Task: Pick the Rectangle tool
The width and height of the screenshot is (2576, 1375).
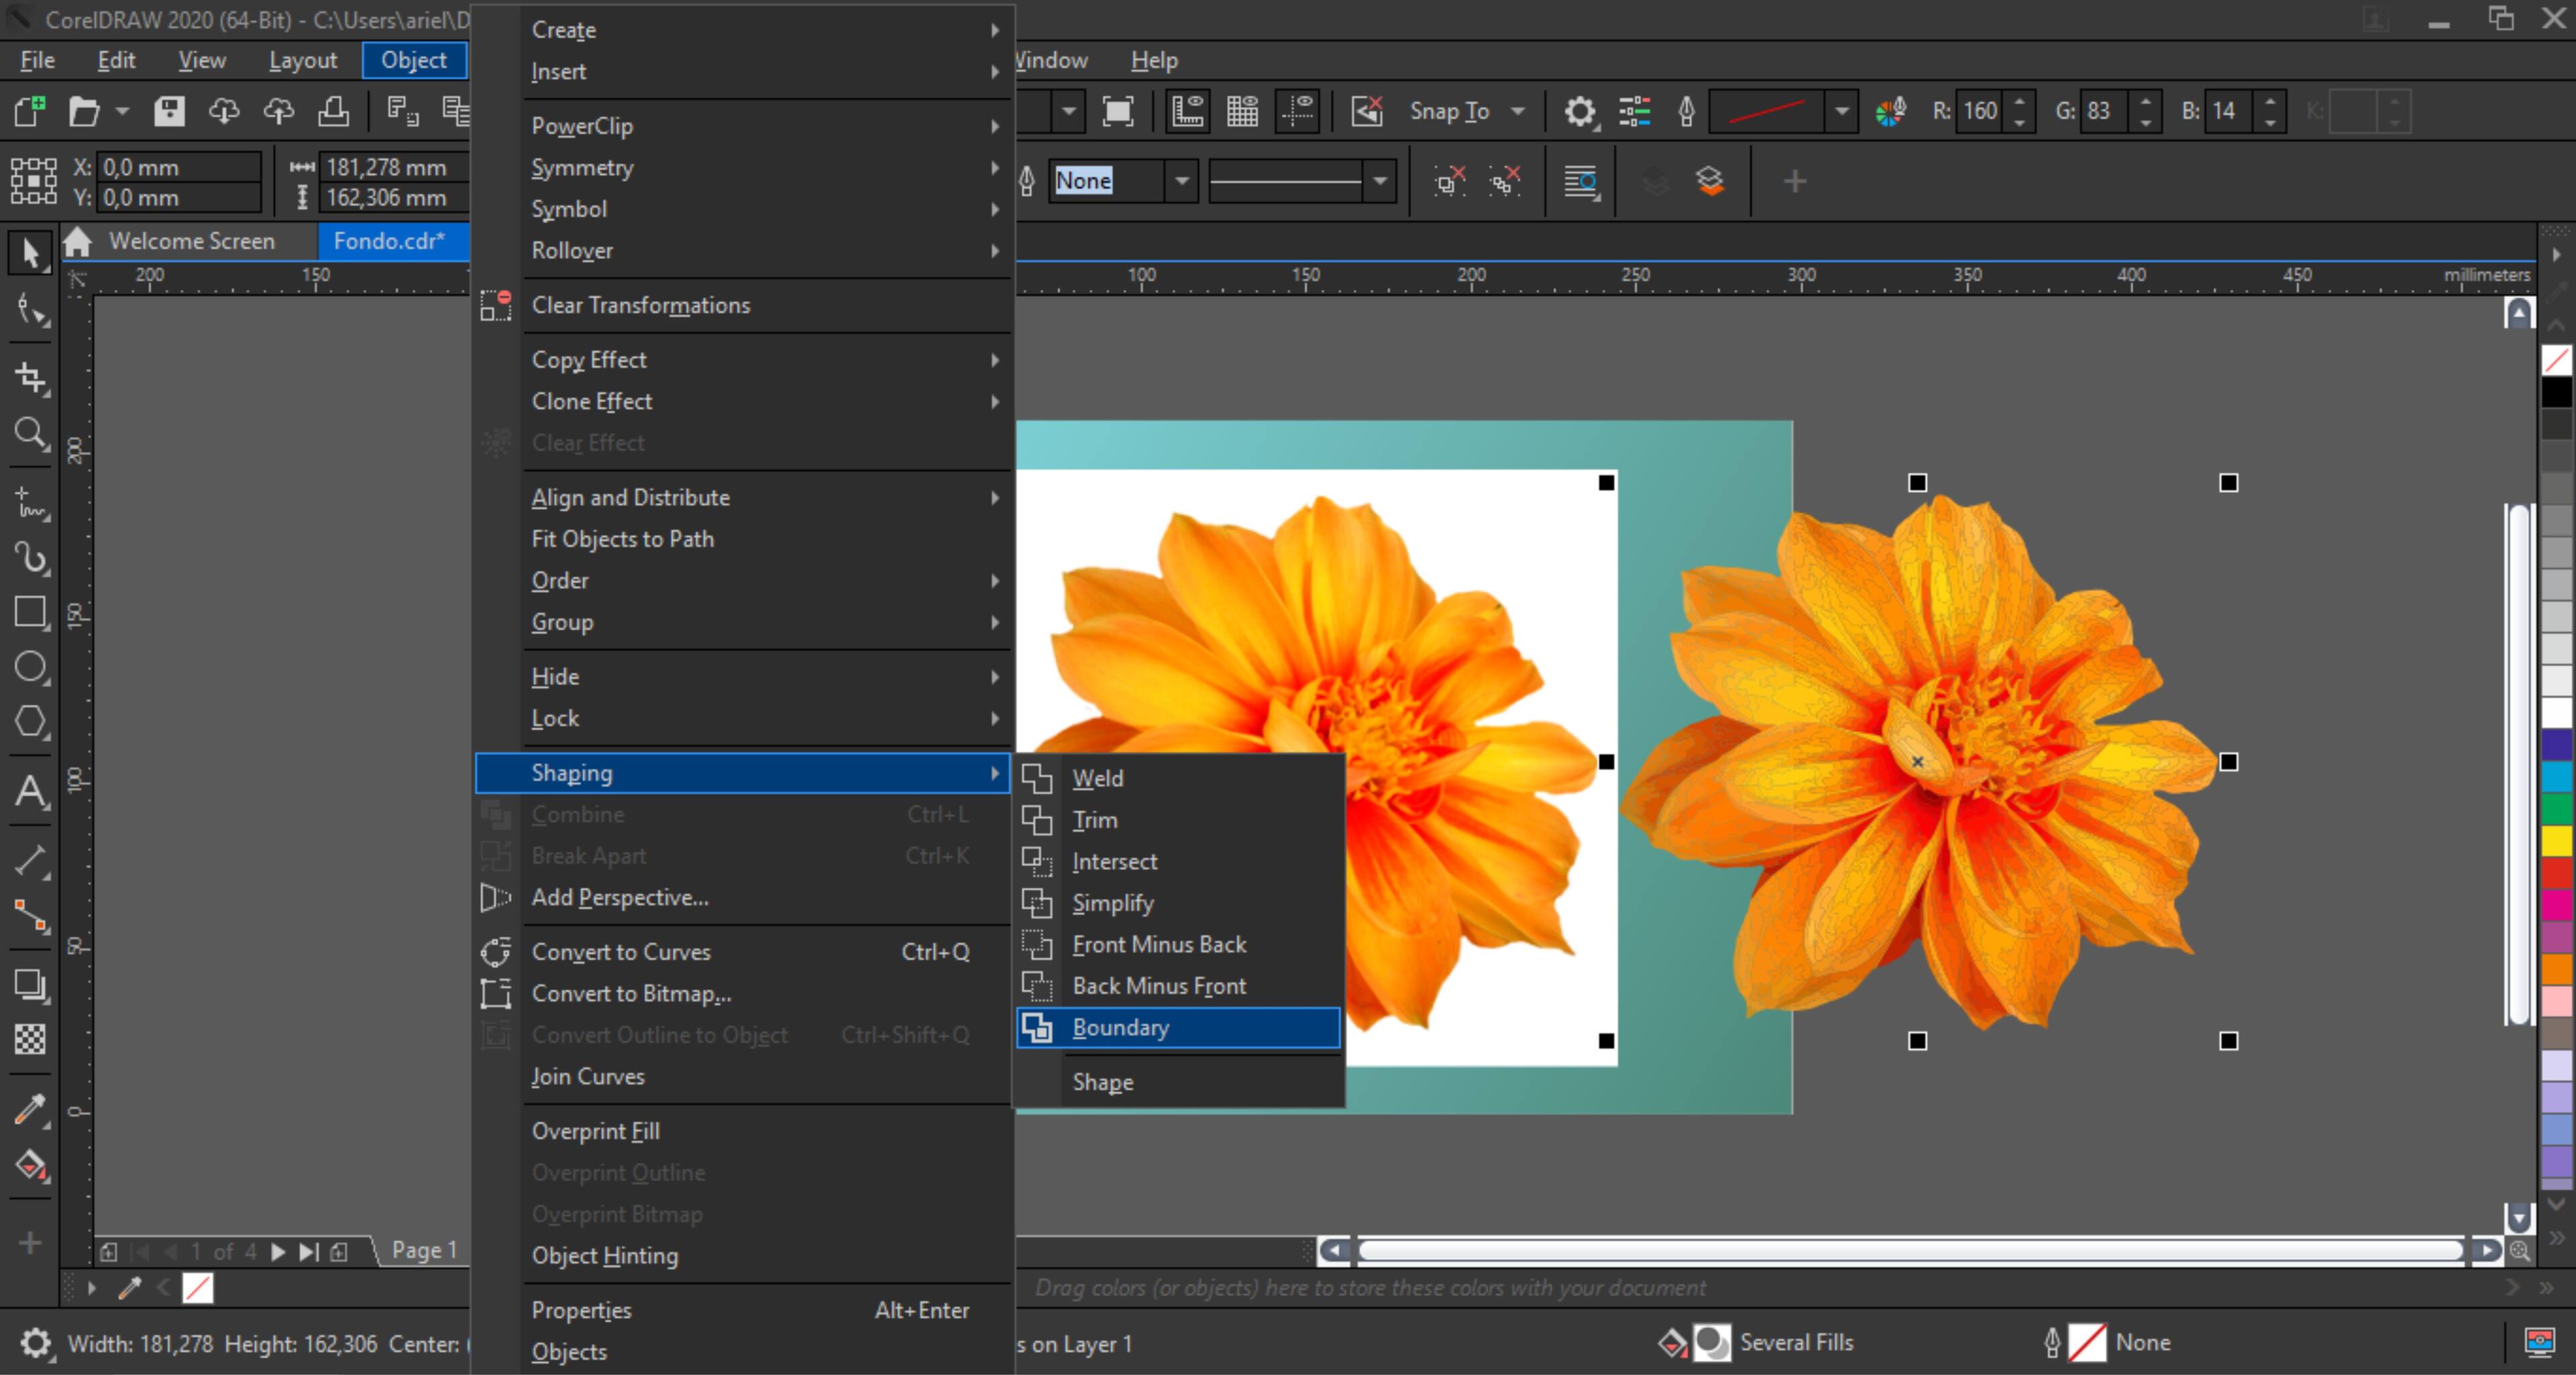Action: (x=30, y=612)
